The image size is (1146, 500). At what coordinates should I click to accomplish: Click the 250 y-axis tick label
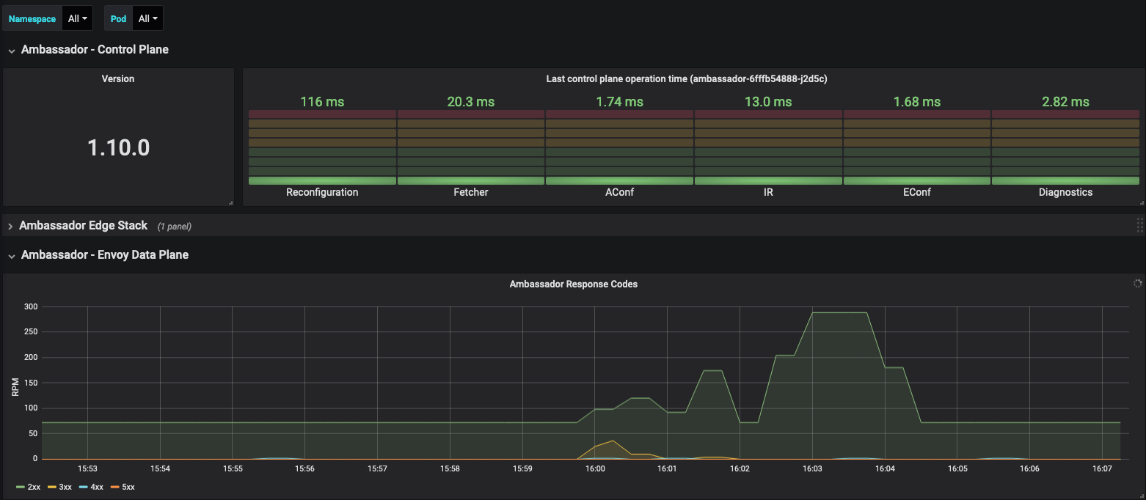pyautogui.click(x=29, y=331)
